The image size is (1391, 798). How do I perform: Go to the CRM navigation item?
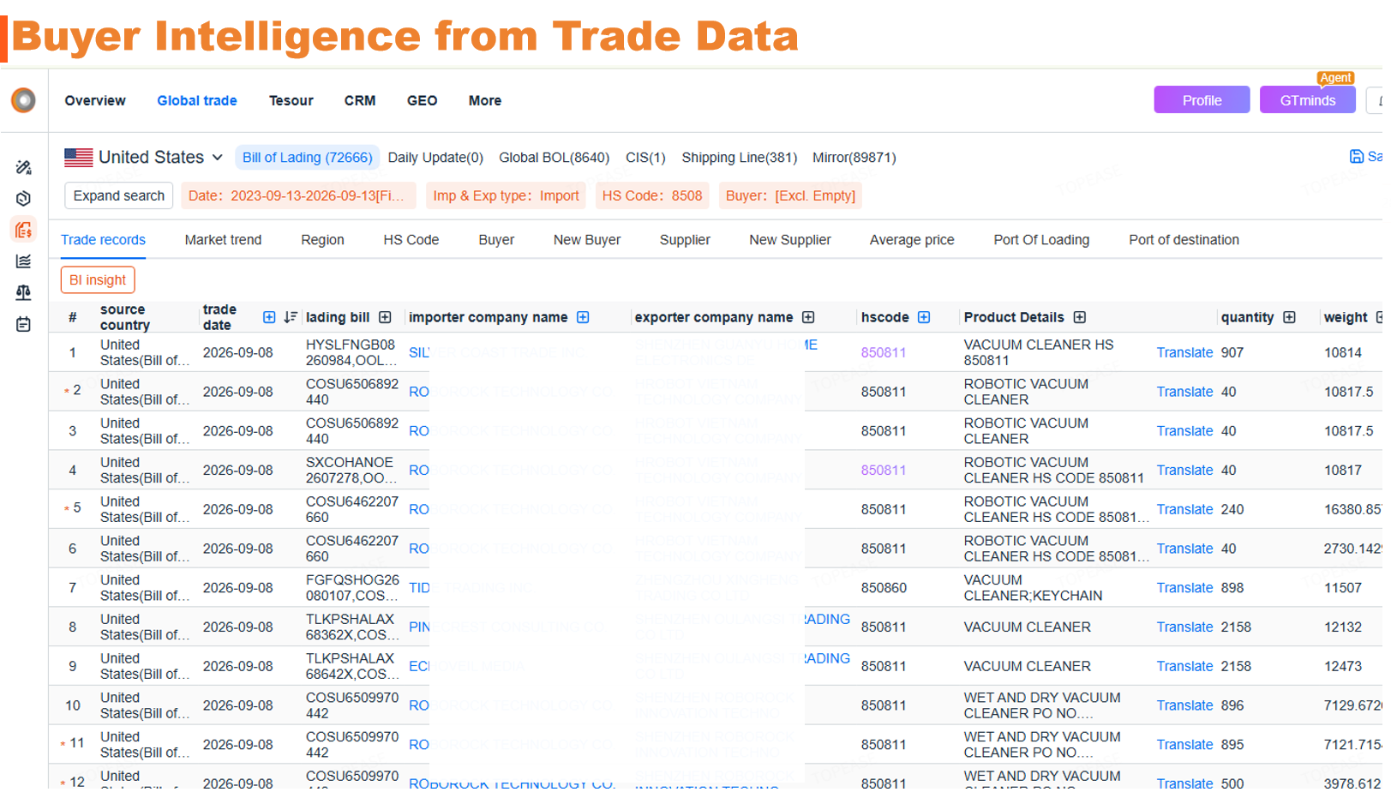tap(360, 100)
